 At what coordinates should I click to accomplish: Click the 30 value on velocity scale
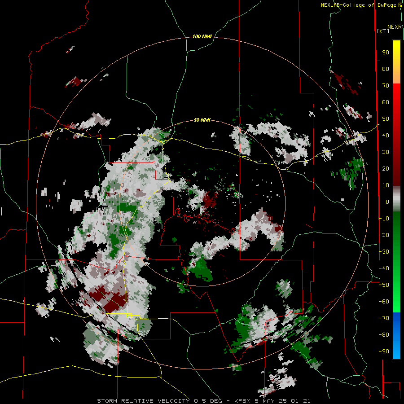[x=386, y=152]
